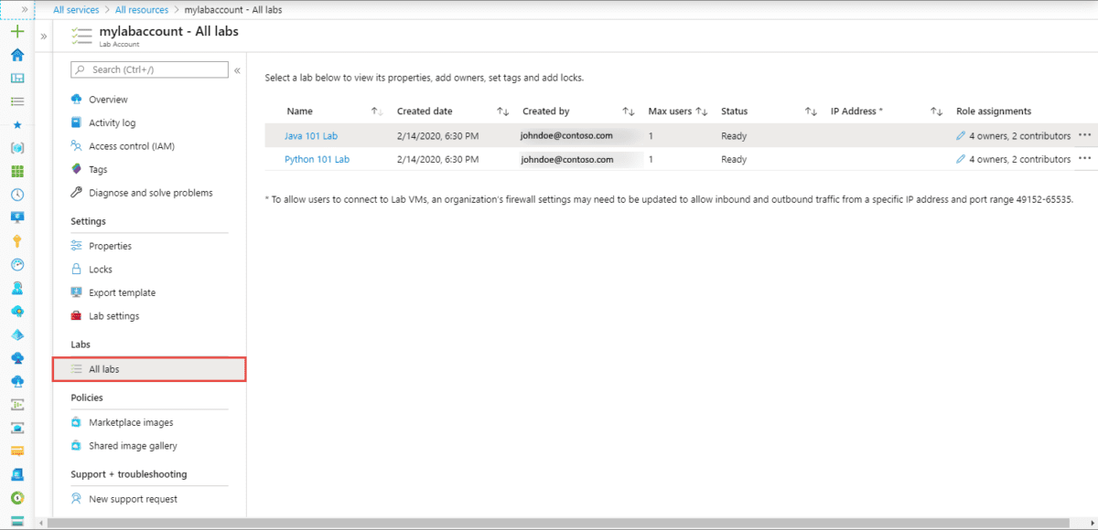
Task: Click the All resources breadcrumb
Action: [141, 9]
